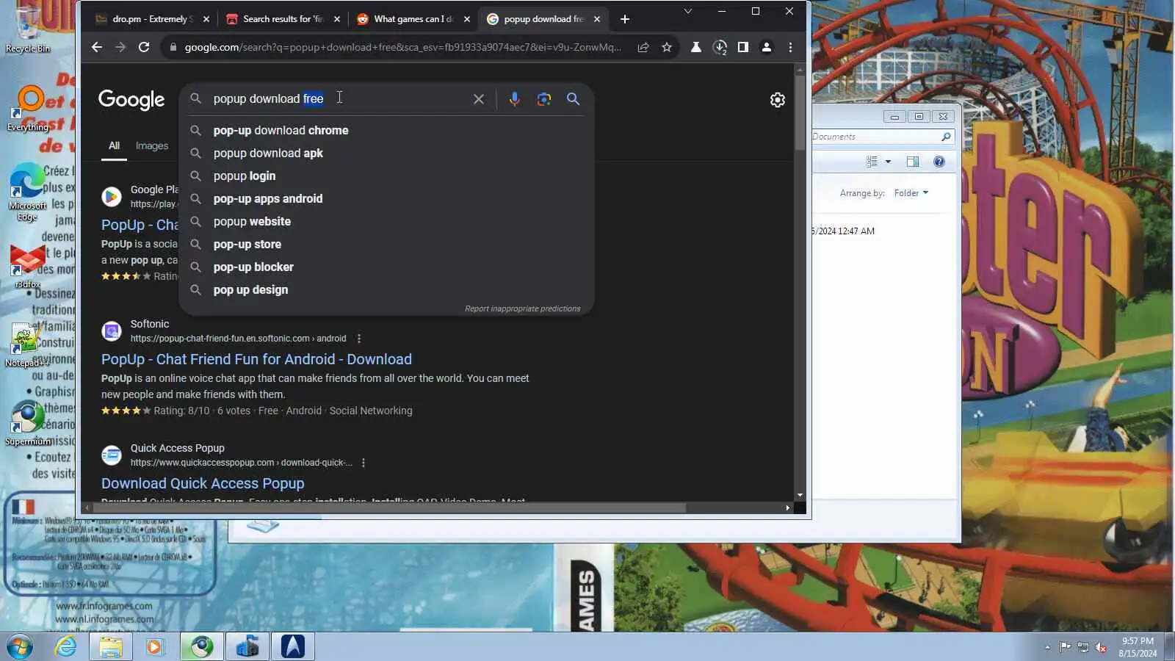The width and height of the screenshot is (1175, 661).
Task: Choose suggestion 'popup login'
Action: 386,176
